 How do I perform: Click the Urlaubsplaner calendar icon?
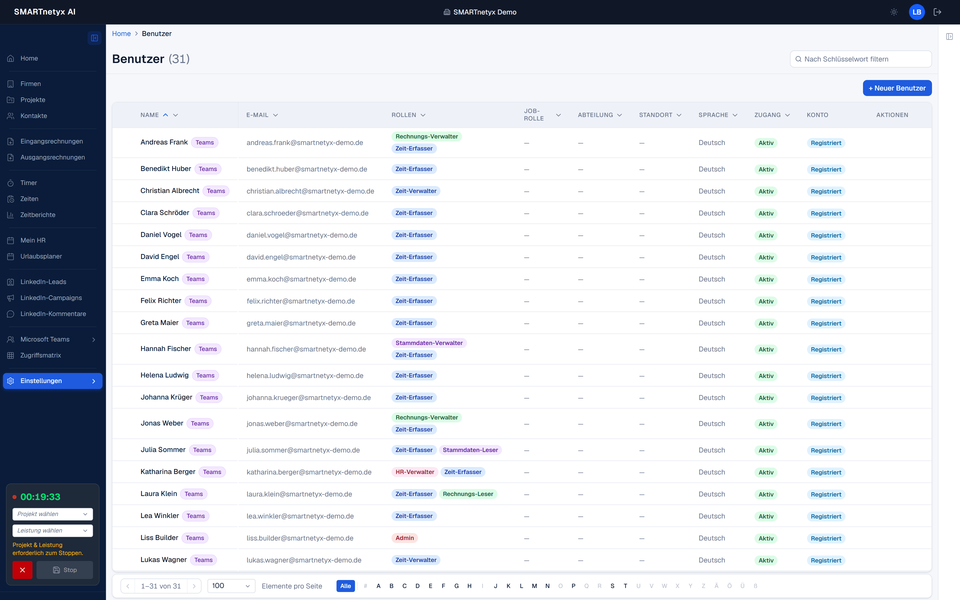[x=11, y=256]
